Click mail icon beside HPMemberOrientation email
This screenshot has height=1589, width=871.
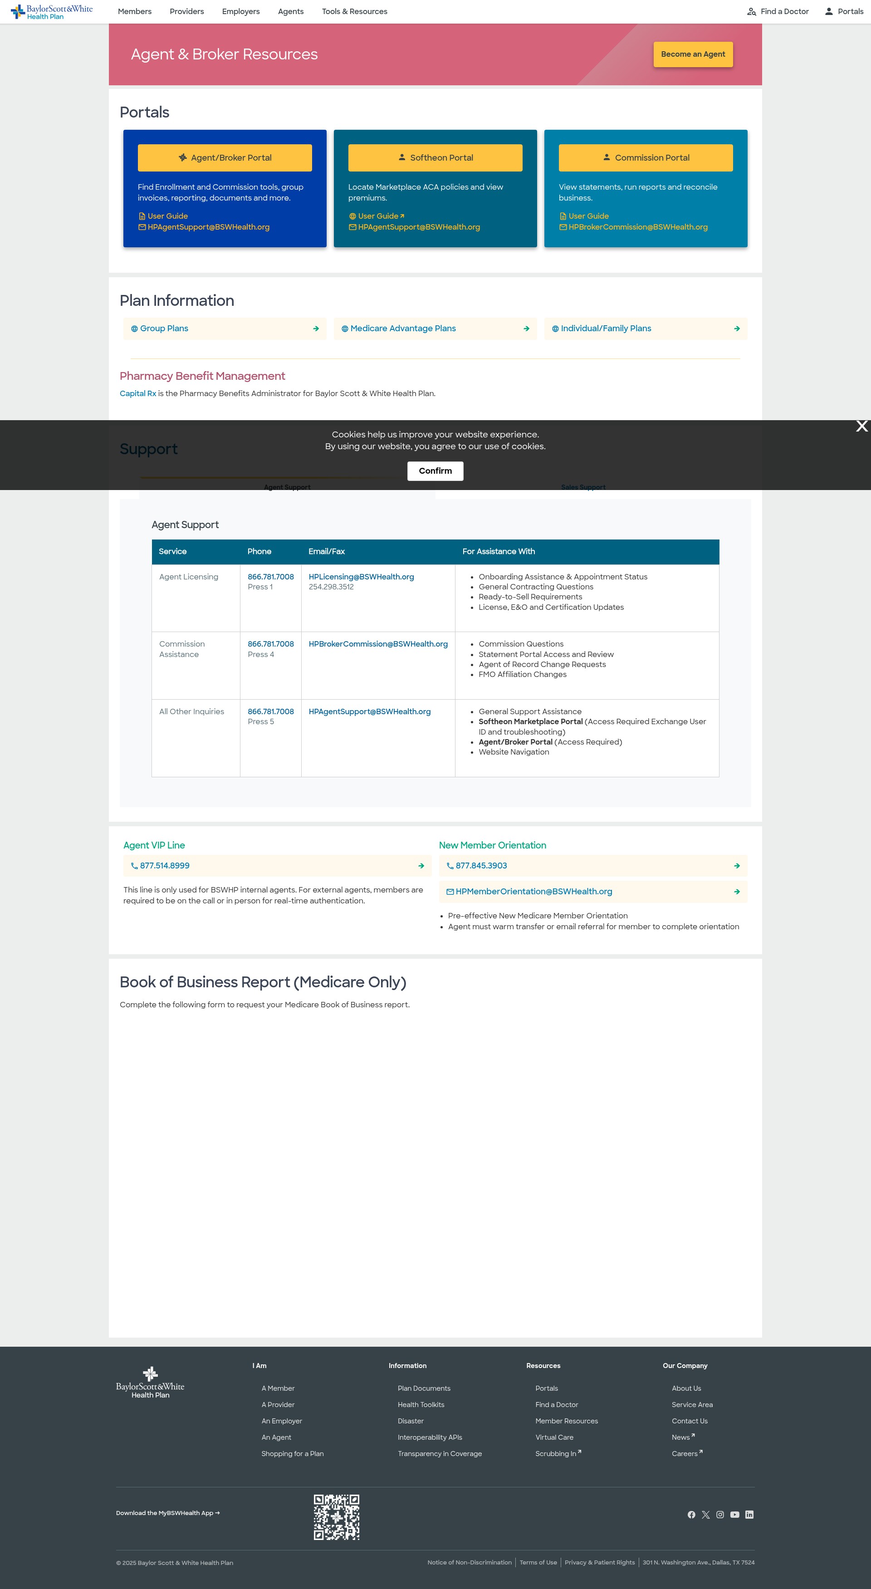pyautogui.click(x=450, y=892)
